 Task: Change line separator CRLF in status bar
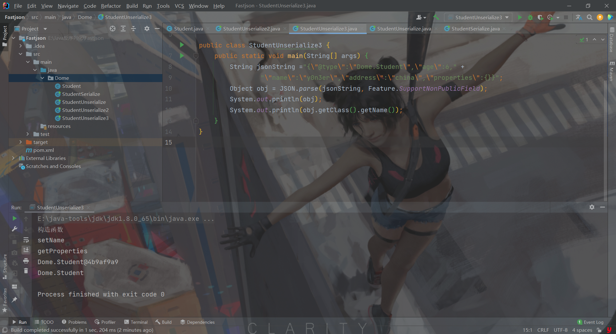click(543, 330)
